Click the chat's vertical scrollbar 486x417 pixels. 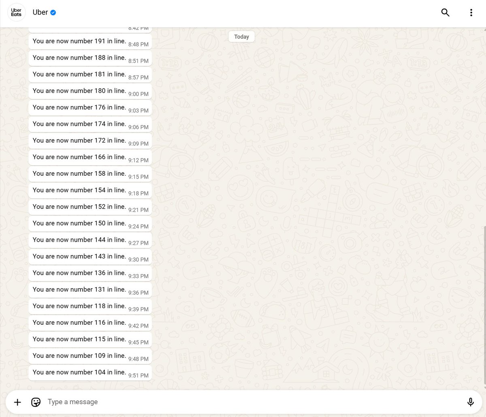484,306
